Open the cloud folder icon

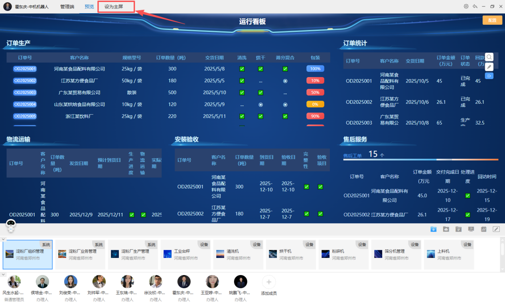point(446,229)
